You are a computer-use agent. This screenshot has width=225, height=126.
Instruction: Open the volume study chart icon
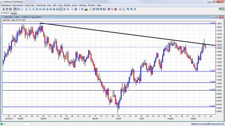click(86, 9)
